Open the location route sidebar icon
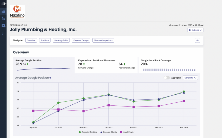 [x=3, y=18]
